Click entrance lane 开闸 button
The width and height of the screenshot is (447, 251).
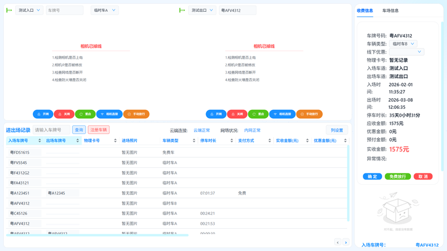pyautogui.click(x=43, y=114)
